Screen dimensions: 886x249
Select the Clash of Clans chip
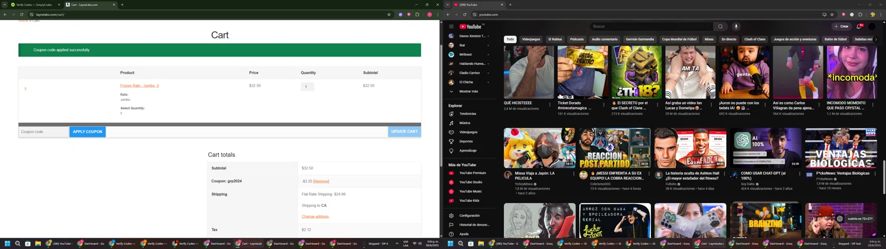(x=755, y=40)
